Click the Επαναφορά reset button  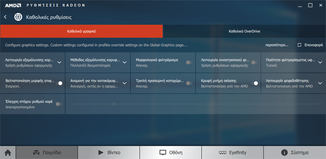pyautogui.click(x=310, y=45)
